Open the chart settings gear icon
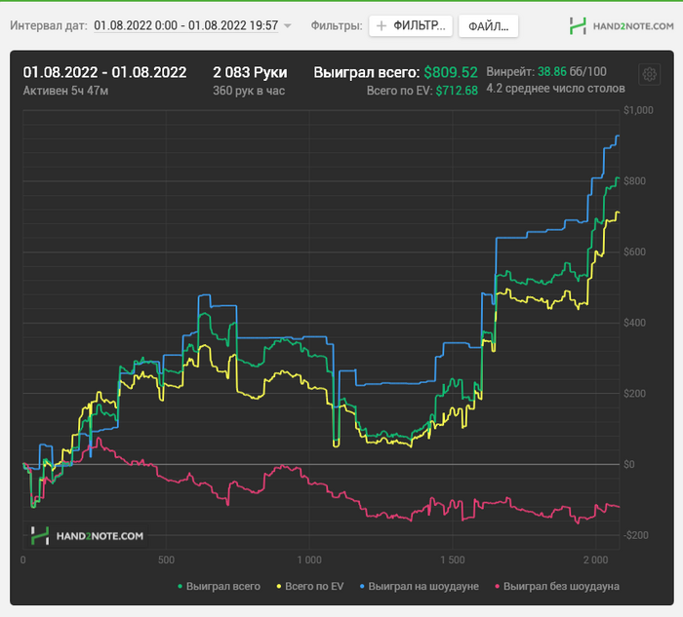The image size is (683, 617). (649, 74)
